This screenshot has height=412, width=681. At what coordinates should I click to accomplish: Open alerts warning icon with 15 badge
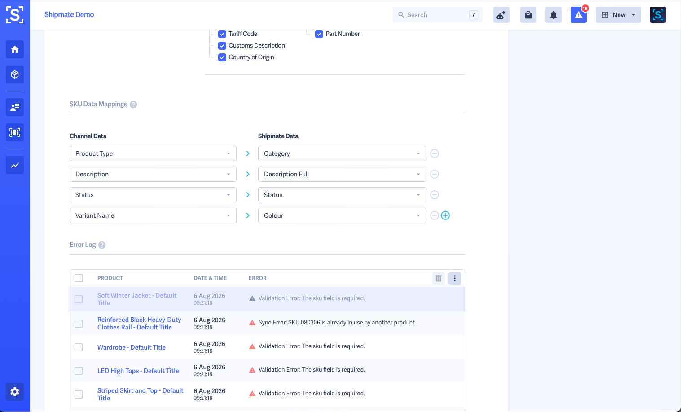click(579, 15)
